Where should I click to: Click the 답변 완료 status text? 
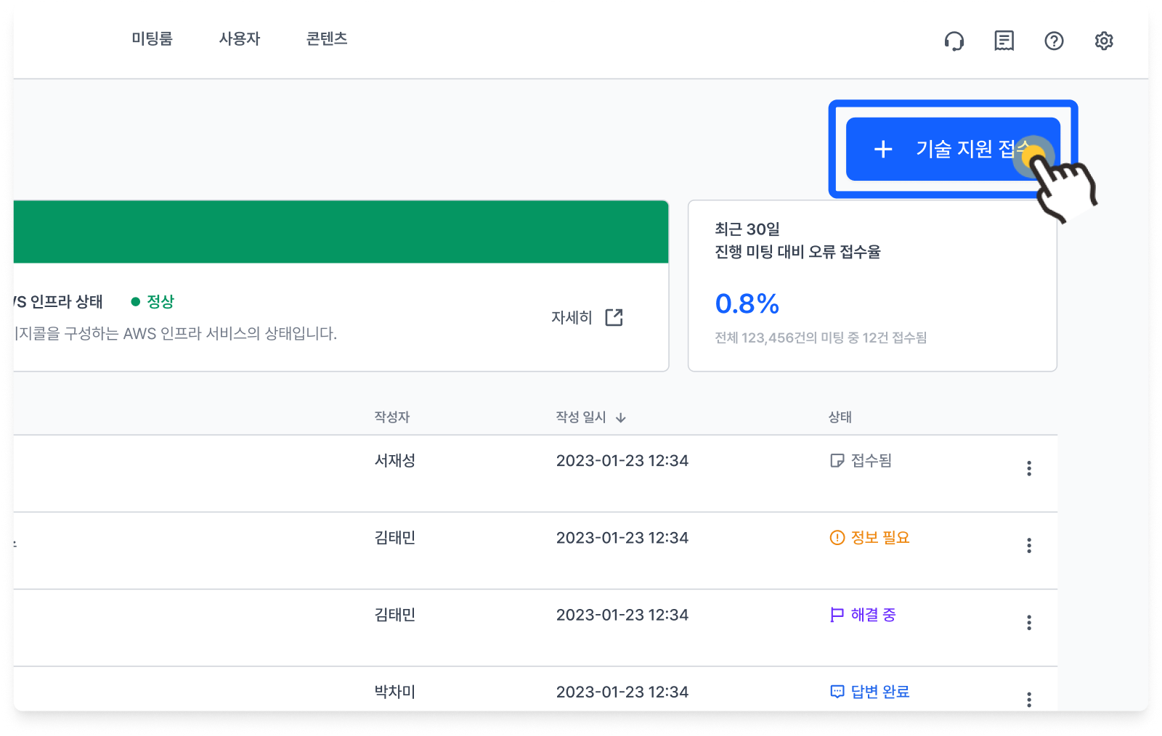(x=880, y=692)
